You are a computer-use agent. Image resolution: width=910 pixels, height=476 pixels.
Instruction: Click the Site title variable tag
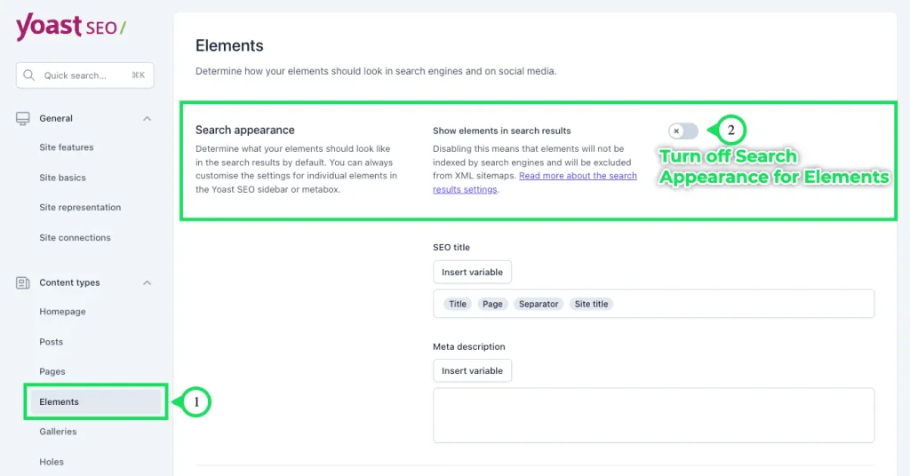[591, 304]
